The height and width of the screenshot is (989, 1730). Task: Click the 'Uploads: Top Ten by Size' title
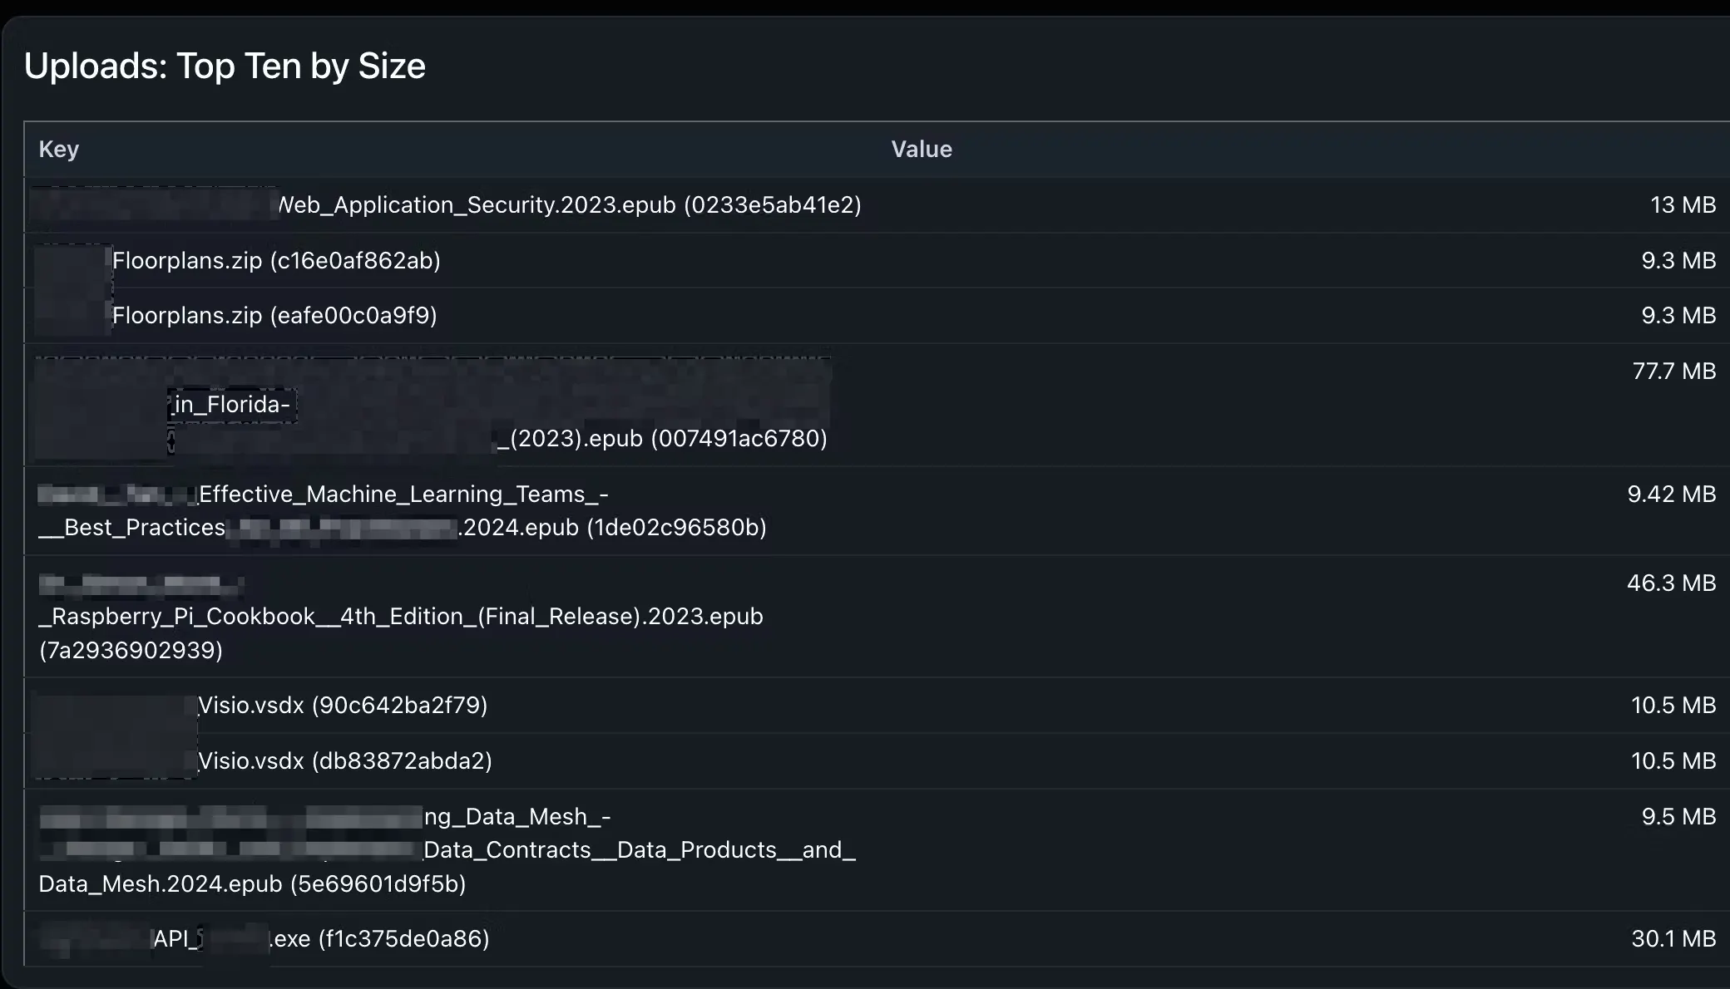click(225, 66)
